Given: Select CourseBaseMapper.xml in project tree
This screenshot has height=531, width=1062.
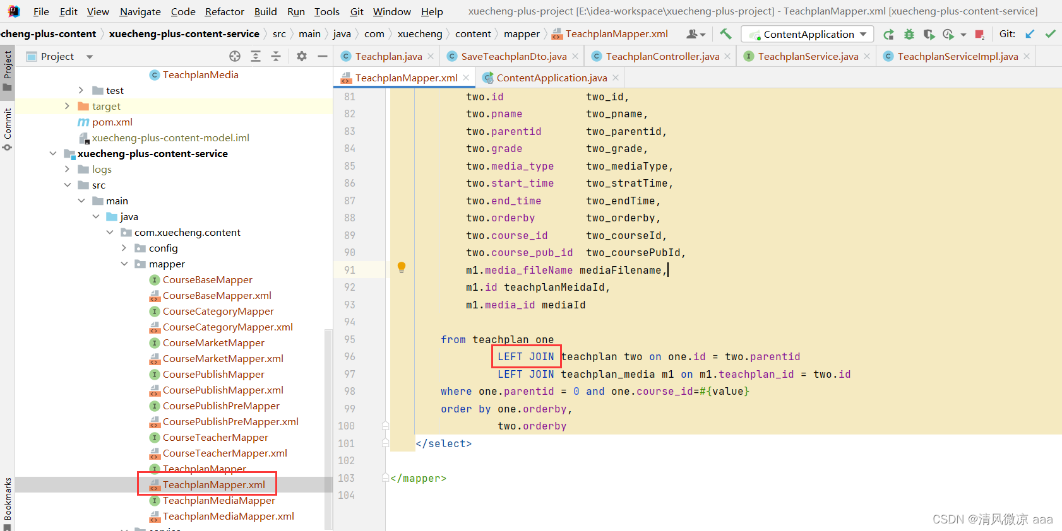Looking at the screenshot, I should coord(217,295).
